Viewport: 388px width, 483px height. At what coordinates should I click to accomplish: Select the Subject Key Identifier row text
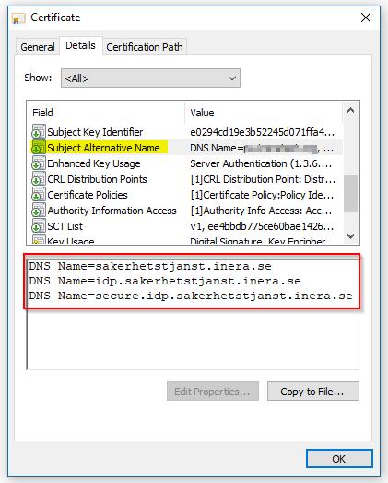[95, 132]
